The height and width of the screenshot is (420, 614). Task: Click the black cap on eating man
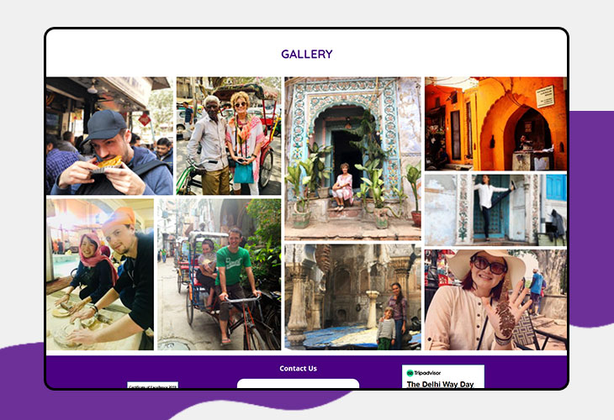[x=107, y=124]
